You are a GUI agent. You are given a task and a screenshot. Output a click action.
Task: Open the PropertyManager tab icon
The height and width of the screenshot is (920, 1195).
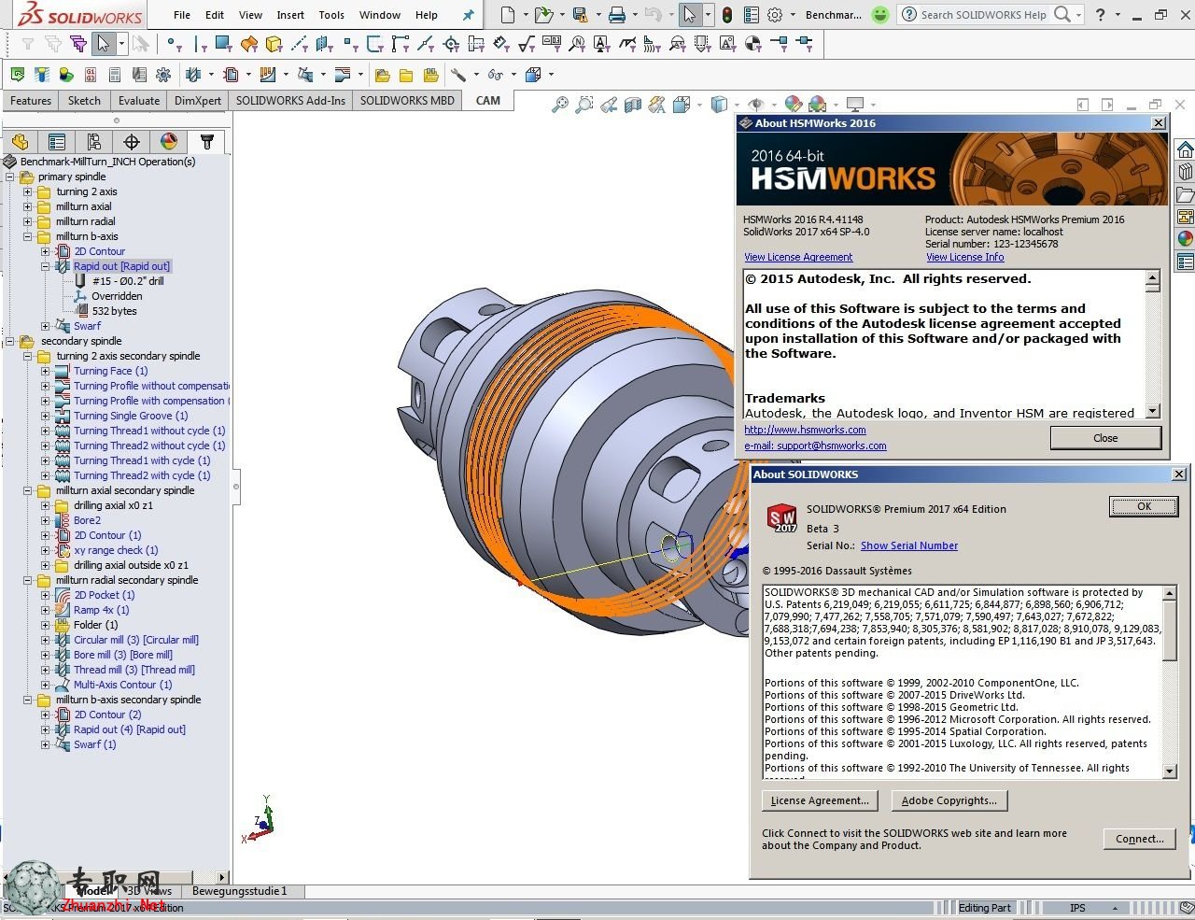point(57,142)
